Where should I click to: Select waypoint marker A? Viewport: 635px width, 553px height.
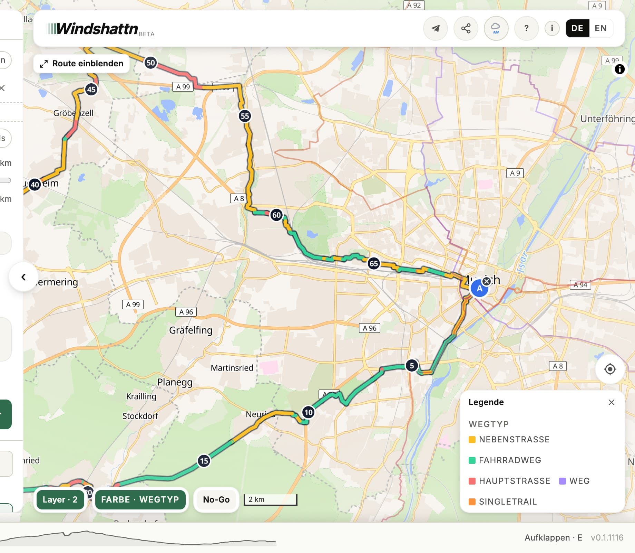tap(479, 289)
